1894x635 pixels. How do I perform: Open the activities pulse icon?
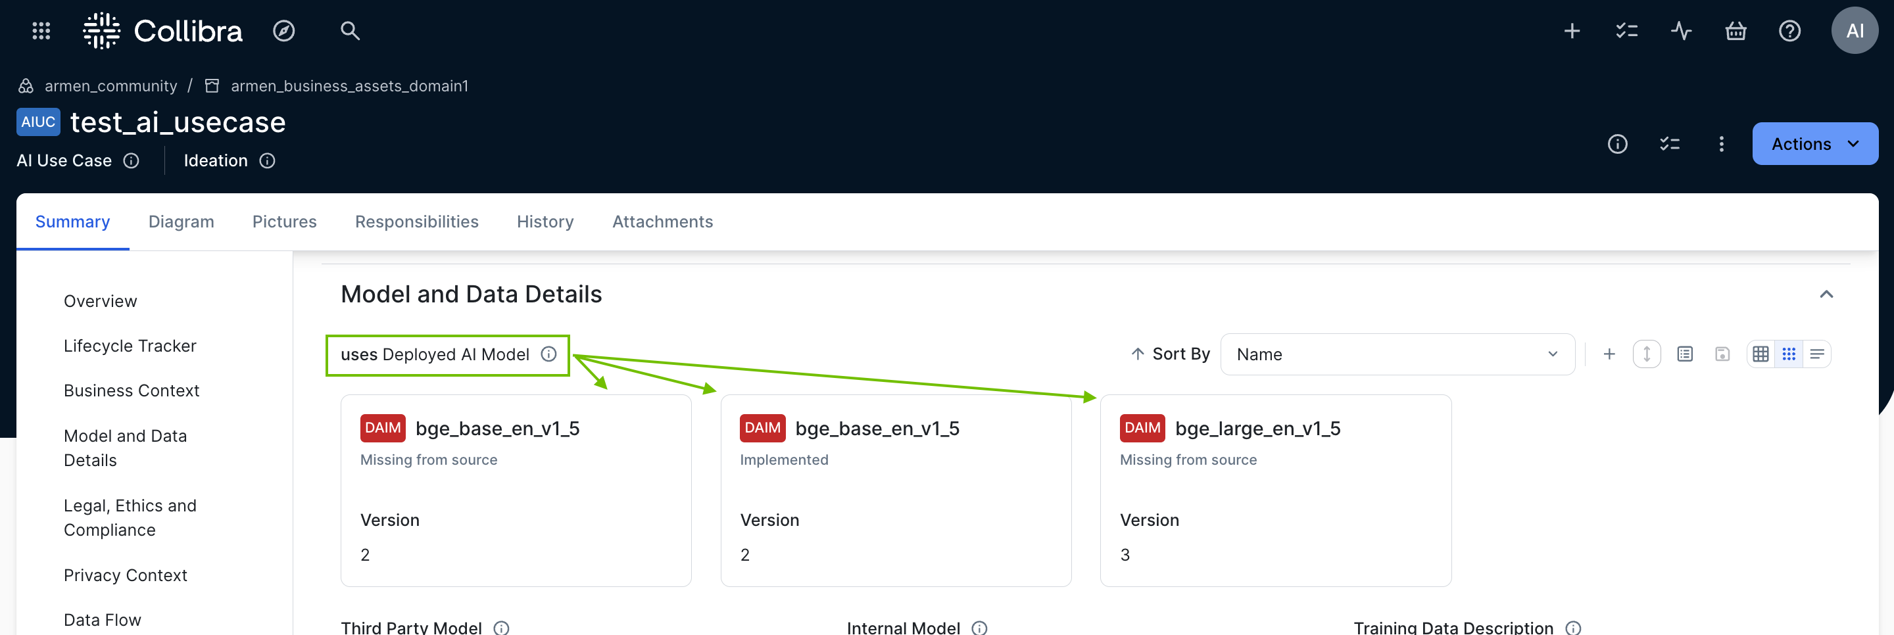[x=1681, y=31]
